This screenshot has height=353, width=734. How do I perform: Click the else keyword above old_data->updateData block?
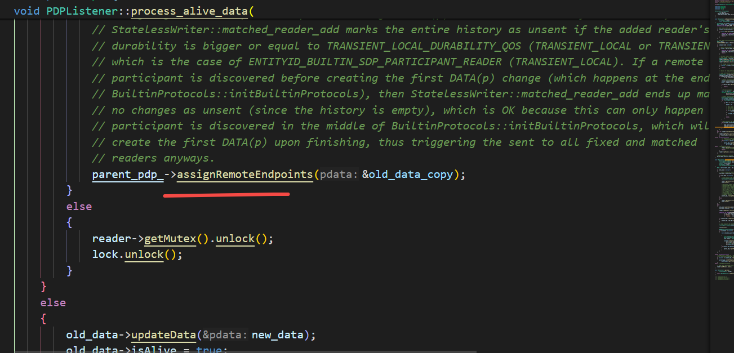[53, 303]
